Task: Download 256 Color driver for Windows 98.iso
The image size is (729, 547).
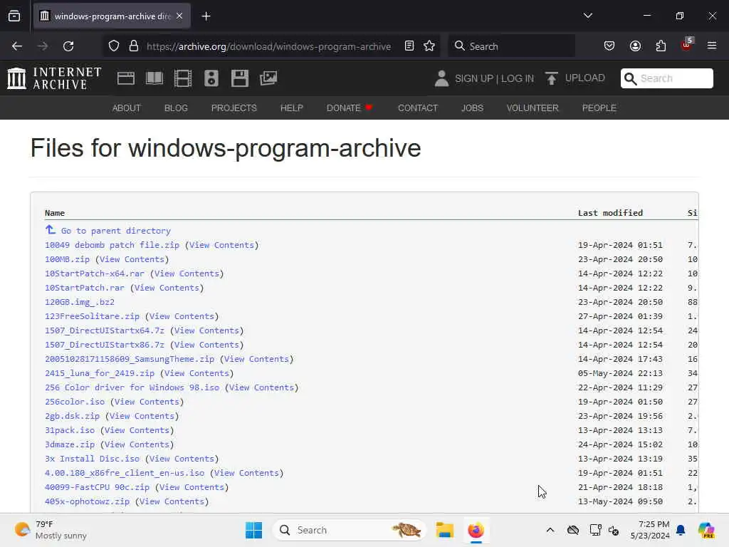Action: point(132,387)
